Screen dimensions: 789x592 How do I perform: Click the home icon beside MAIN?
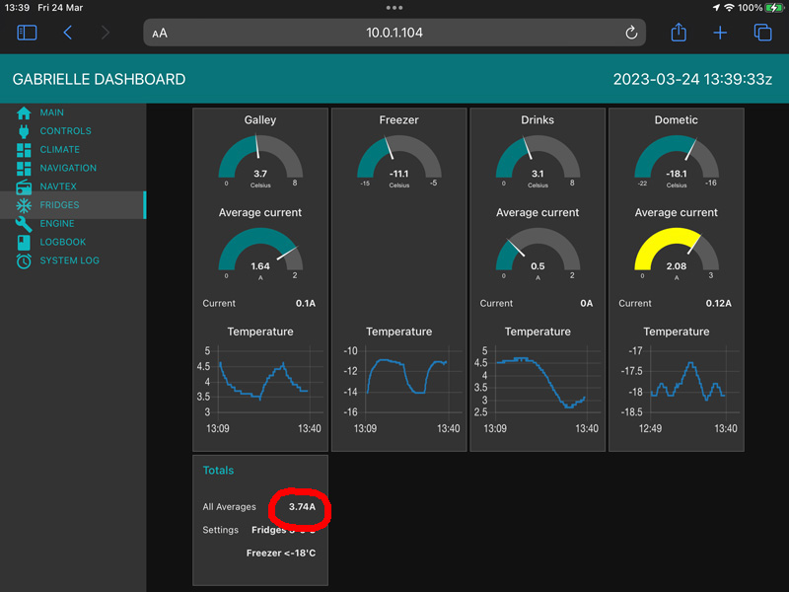coord(24,112)
